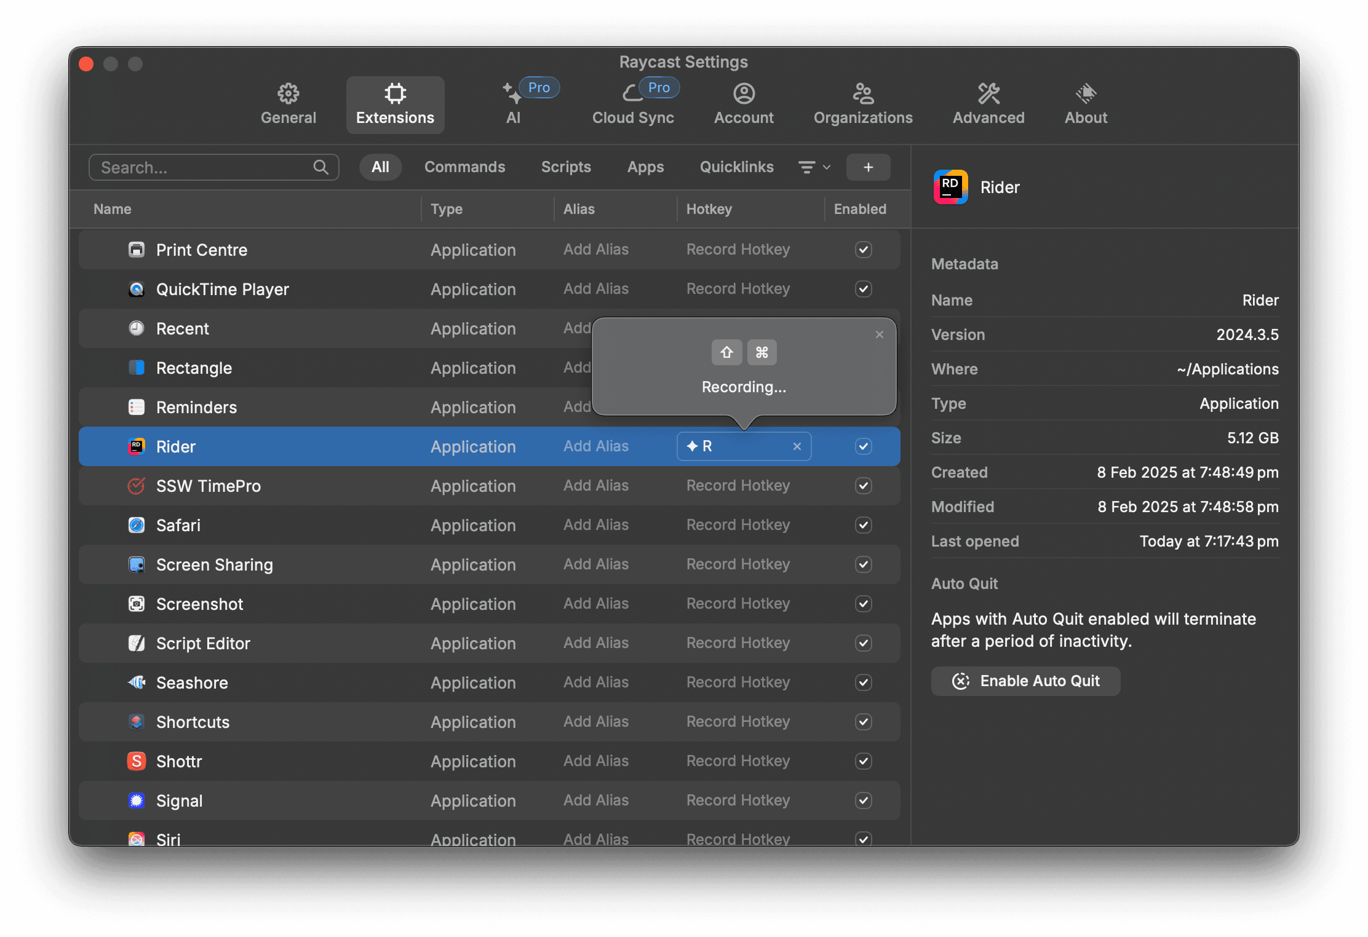Click the Safari compass icon
The image size is (1368, 937).
coord(136,525)
